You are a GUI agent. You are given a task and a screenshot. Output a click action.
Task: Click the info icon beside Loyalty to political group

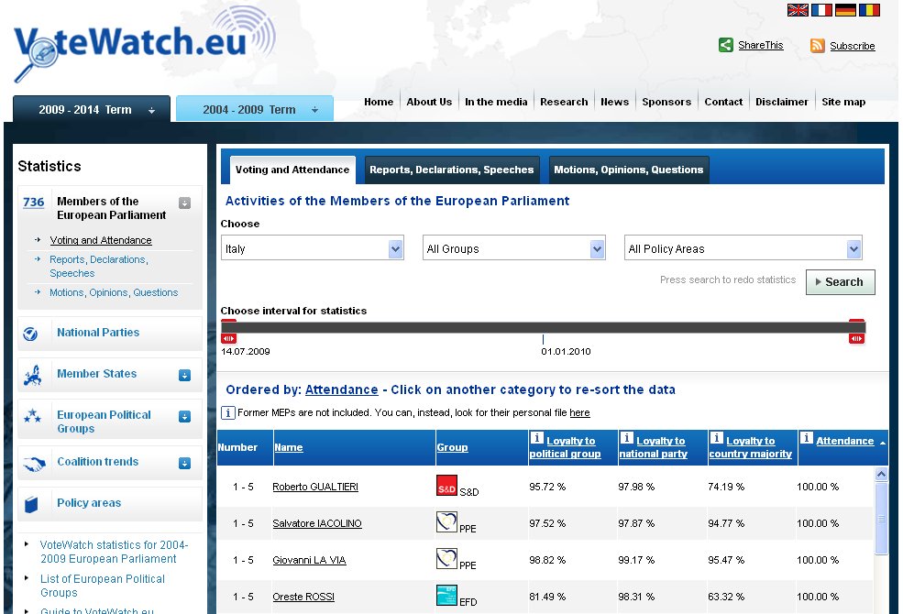(x=537, y=439)
